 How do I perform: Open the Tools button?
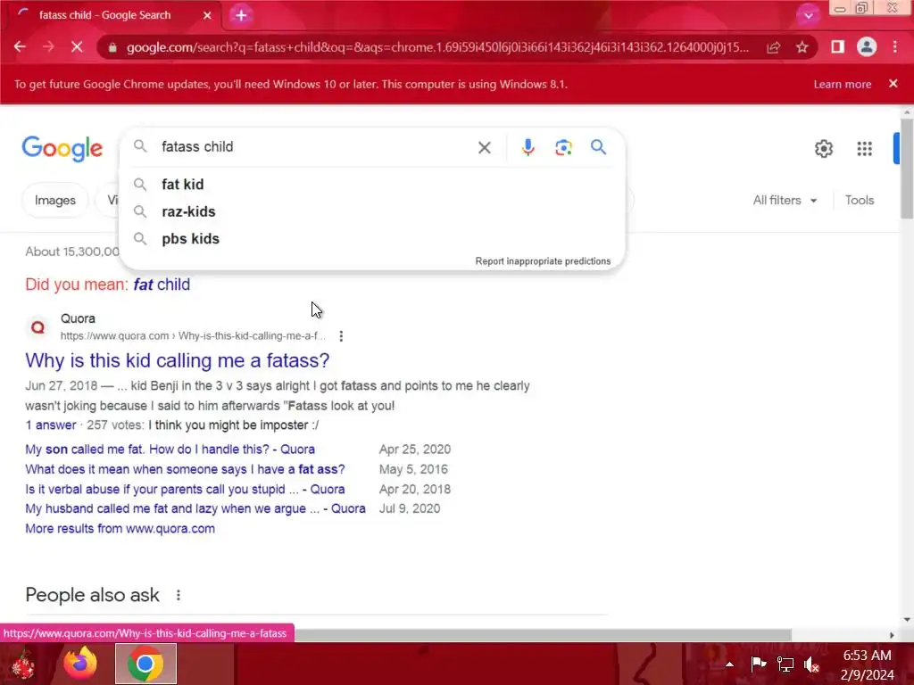point(860,201)
